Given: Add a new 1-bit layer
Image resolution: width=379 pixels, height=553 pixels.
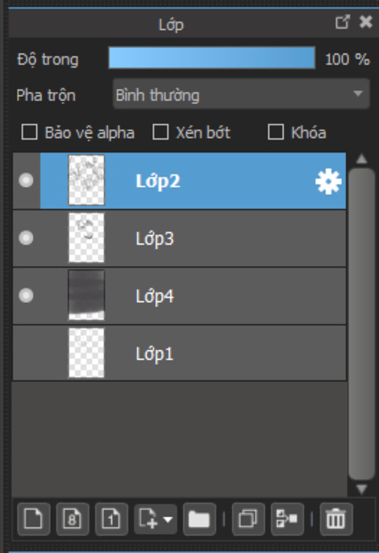Looking at the screenshot, I should point(111,519).
